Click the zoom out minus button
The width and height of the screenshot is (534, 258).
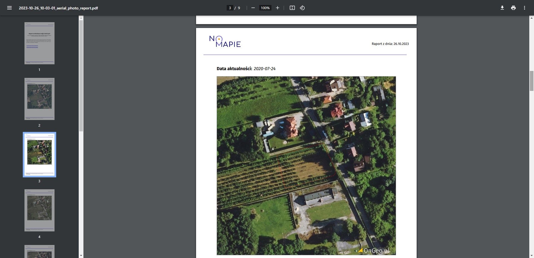click(x=253, y=8)
